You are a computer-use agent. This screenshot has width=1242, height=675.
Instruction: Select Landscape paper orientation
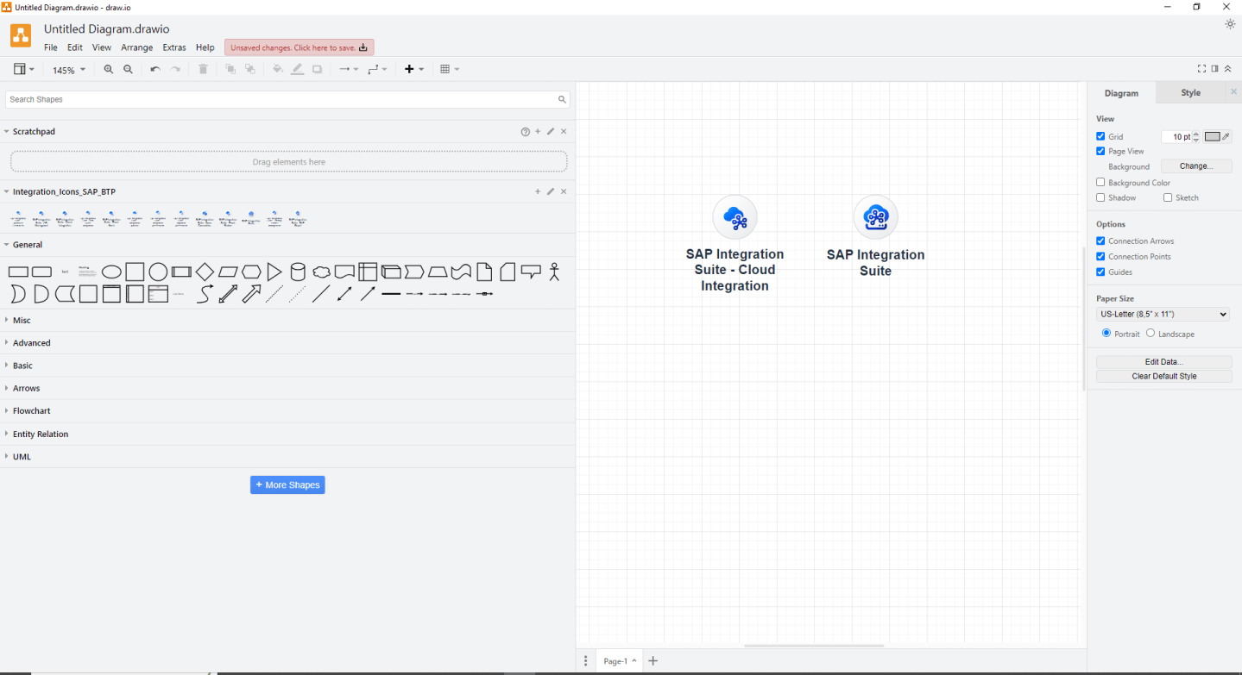(1151, 334)
